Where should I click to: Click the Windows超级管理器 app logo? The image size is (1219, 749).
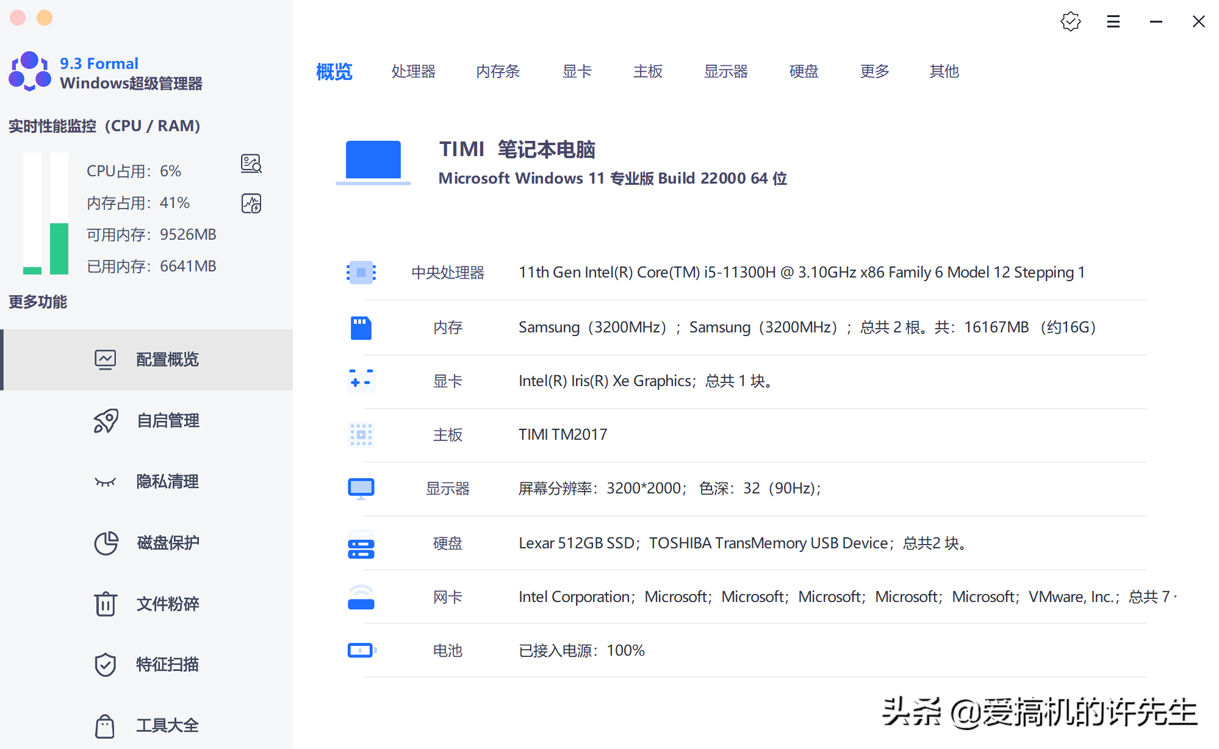coord(30,72)
